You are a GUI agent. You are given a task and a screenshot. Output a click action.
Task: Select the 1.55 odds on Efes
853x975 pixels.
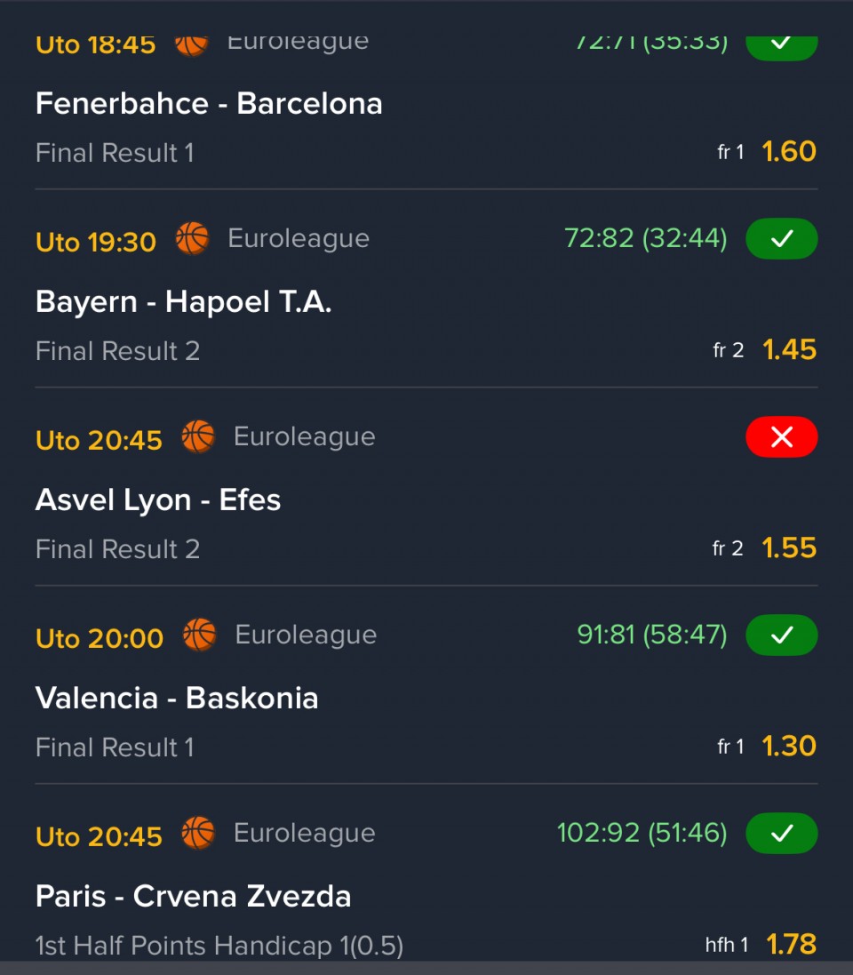(x=789, y=548)
